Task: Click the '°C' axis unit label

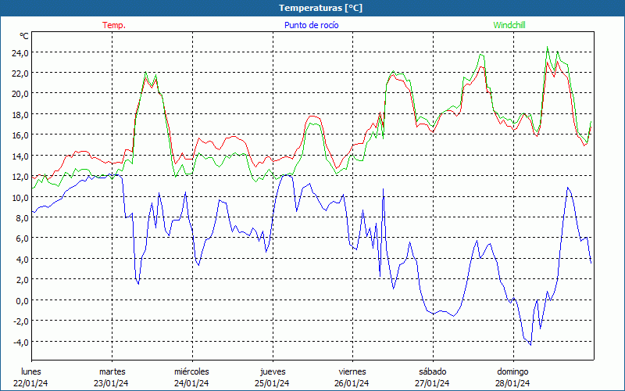Action: point(24,36)
